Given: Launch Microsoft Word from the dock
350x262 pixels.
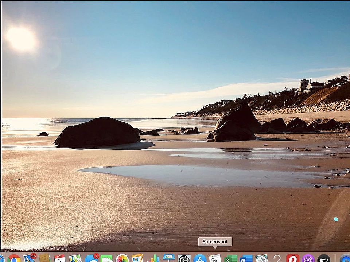Looking at the screenshot, I should click(x=246, y=259).
